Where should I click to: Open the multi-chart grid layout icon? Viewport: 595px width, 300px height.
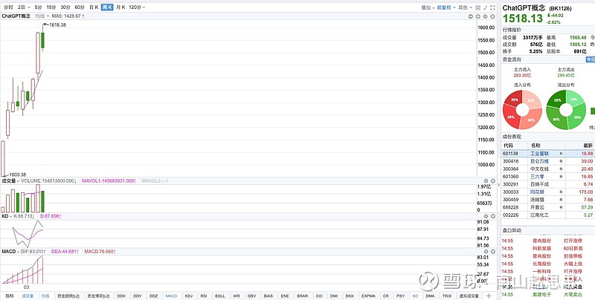478,7
